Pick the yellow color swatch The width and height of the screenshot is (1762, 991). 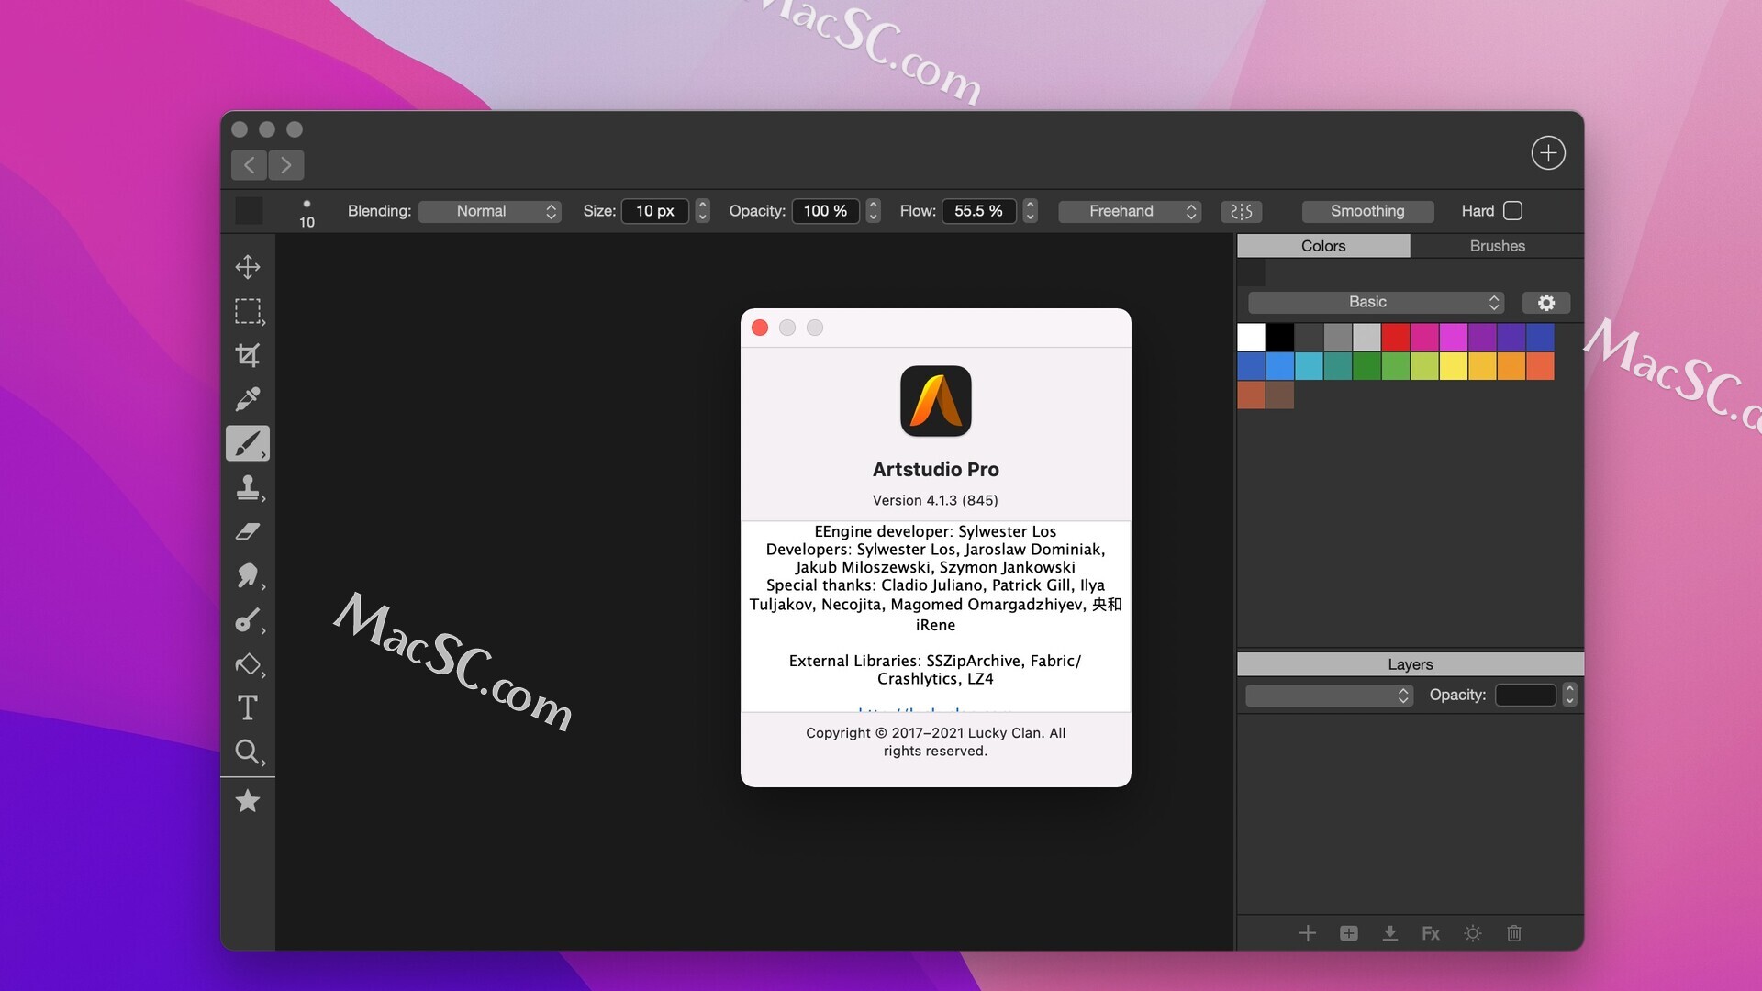1454,366
